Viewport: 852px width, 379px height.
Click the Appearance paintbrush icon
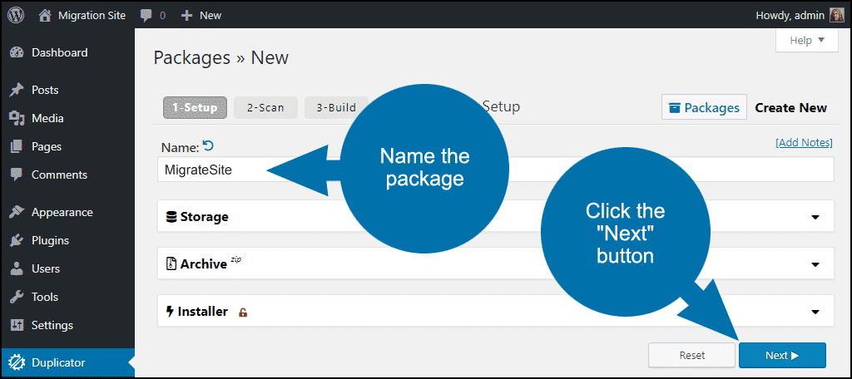click(17, 212)
